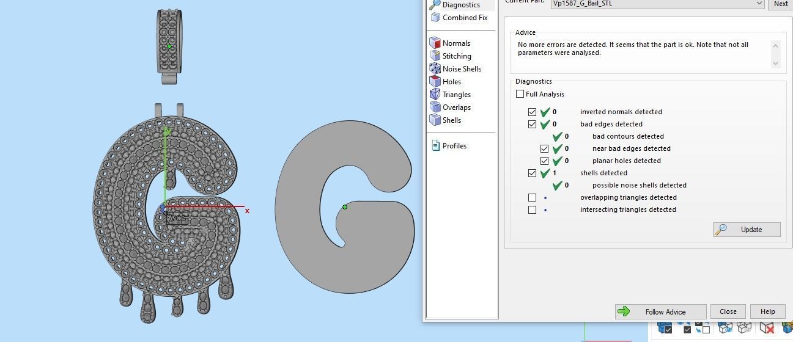Uncheck inverted normals detected checkbox
This screenshot has height=342, width=793.
532,112
